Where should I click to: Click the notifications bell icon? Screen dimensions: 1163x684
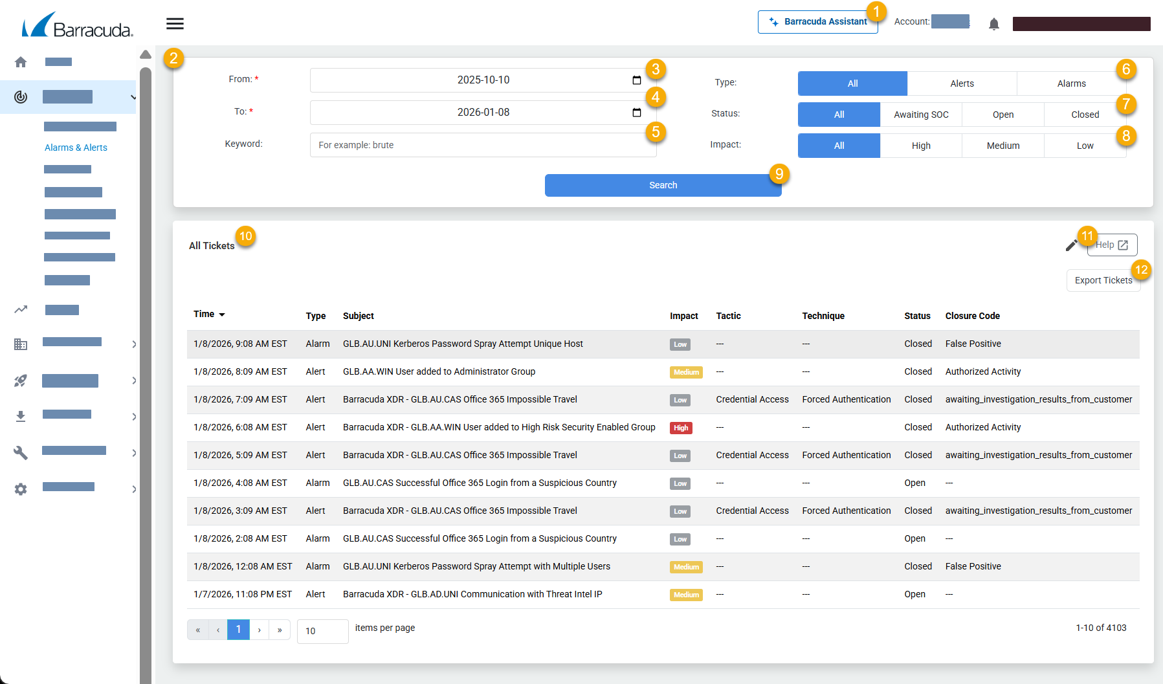993,25
